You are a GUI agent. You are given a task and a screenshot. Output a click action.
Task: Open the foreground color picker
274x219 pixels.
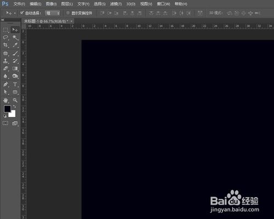[x=7, y=109]
